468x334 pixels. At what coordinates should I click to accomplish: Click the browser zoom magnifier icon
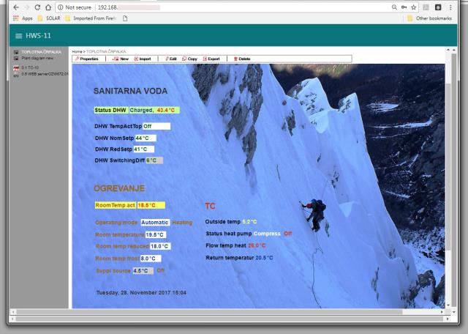click(393, 6)
